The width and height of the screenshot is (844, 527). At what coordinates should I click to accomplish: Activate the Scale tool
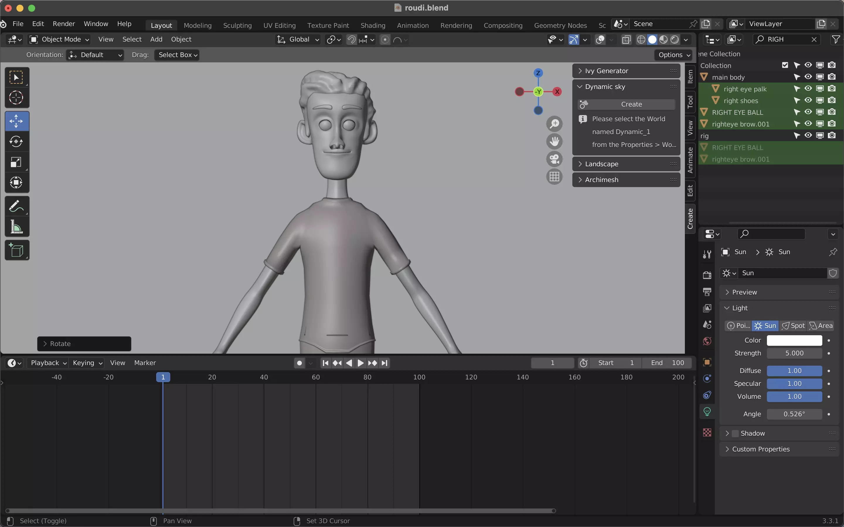point(16,162)
